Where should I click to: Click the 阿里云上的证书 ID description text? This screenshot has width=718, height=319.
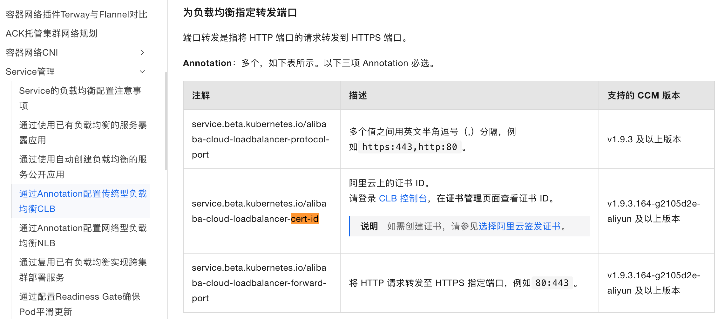389,183
